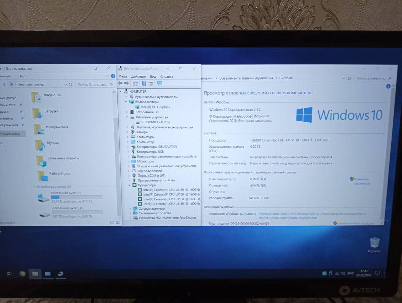Switch Explorer to details view in status bar
Viewport: 402px width, 303px height.
(112, 223)
